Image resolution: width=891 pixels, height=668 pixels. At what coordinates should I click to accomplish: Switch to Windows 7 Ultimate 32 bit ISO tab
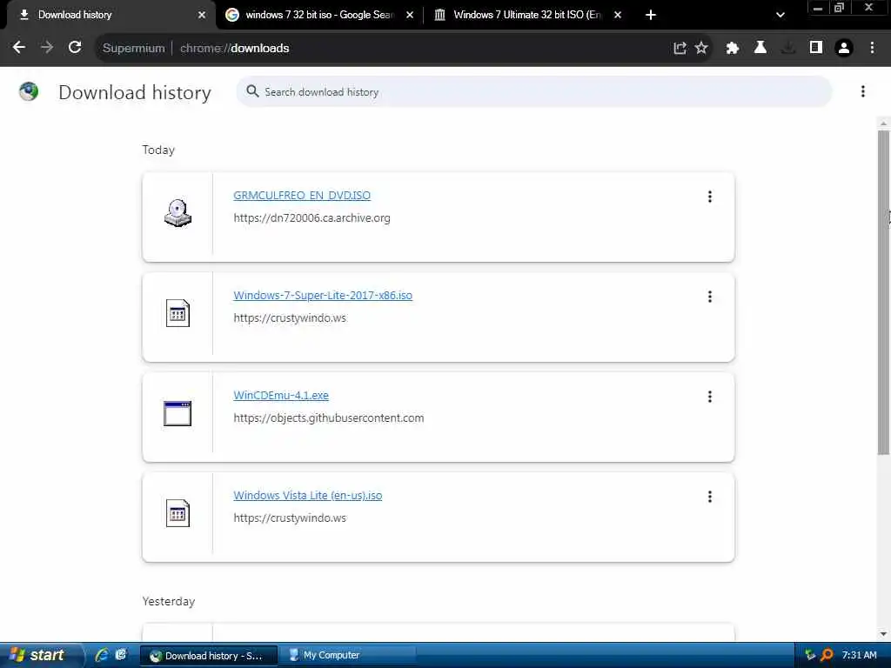[x=526, y=15]
